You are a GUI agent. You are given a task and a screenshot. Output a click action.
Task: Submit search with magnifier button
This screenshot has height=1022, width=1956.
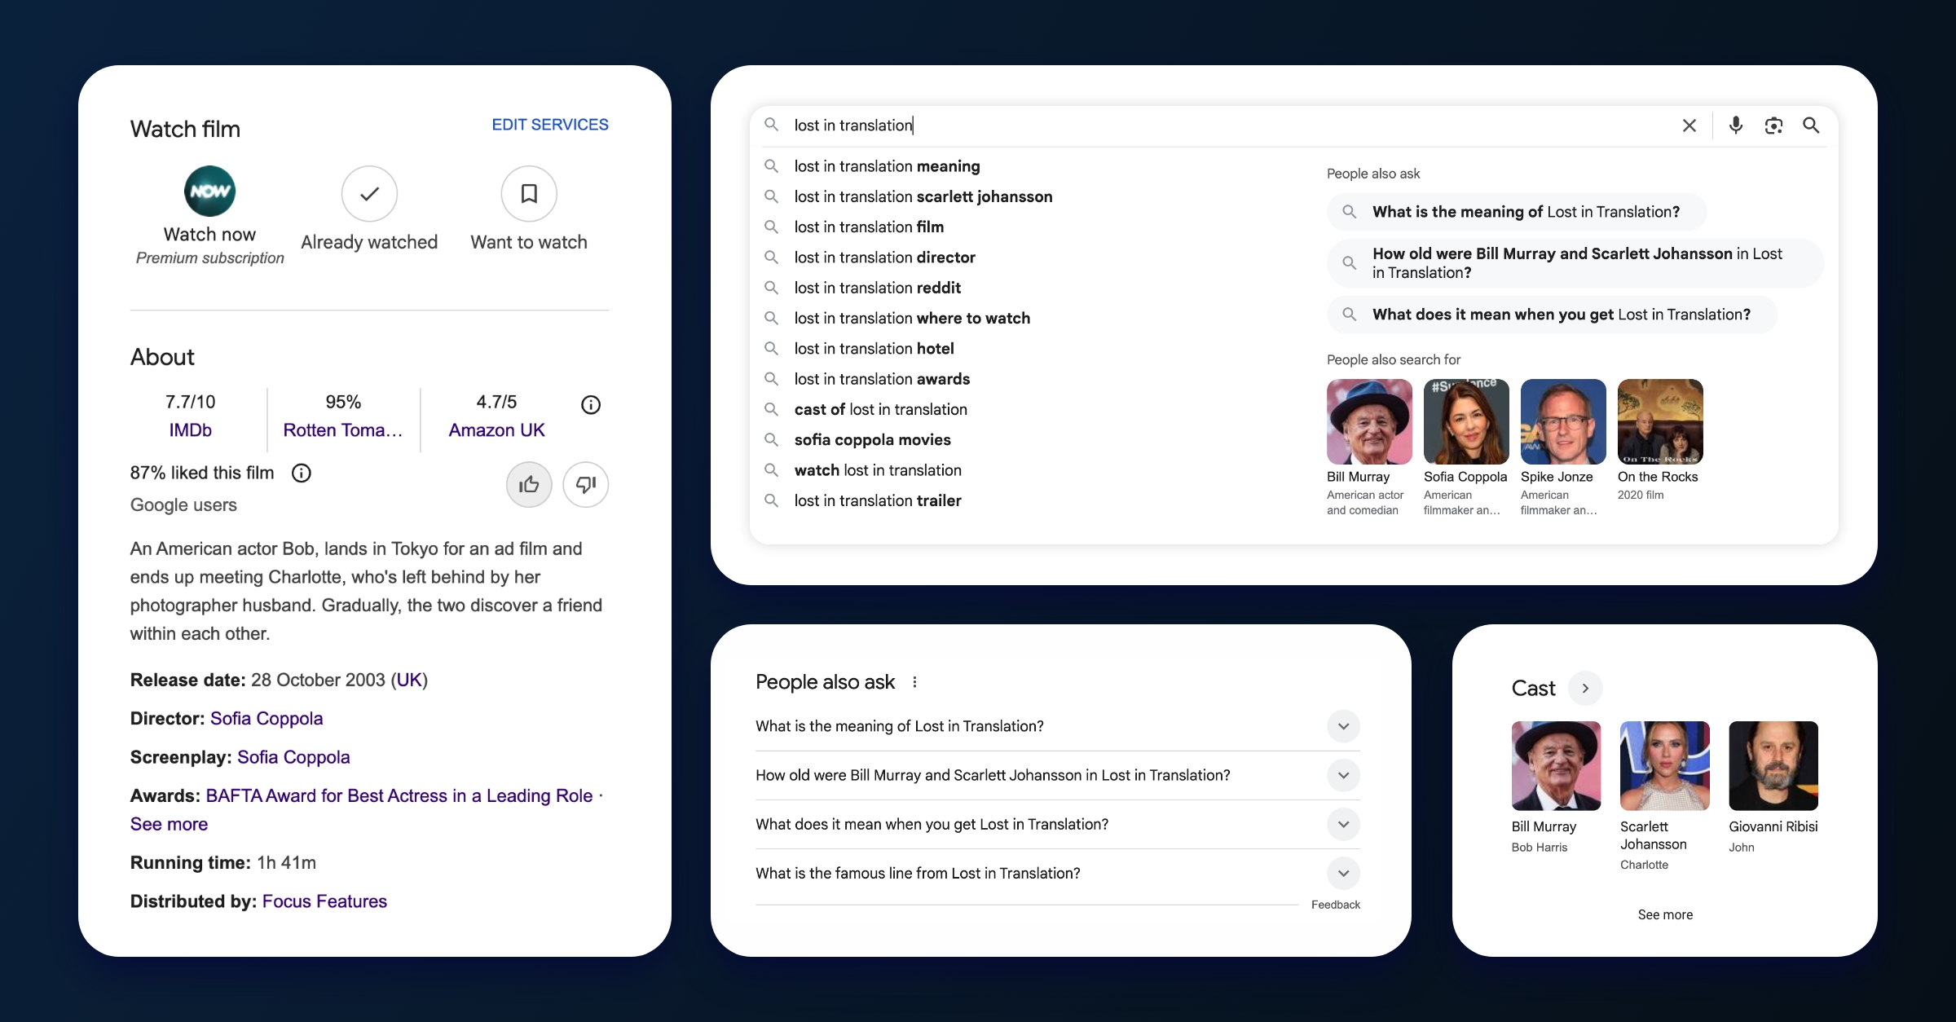tap(1811, 126)
